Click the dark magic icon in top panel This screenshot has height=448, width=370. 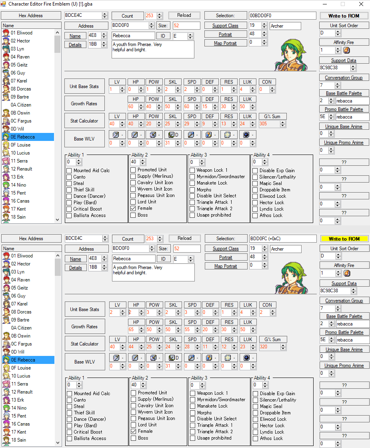coord(246,135)
